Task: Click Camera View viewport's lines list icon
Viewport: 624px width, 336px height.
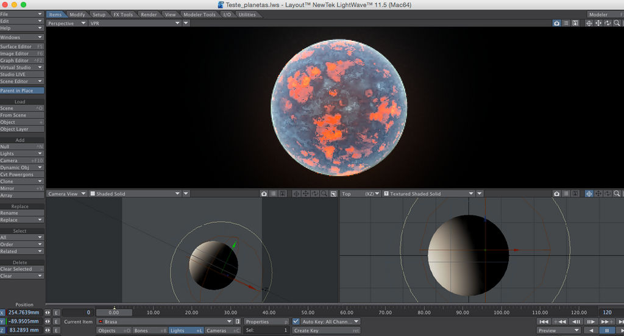Action: [274, 193]
